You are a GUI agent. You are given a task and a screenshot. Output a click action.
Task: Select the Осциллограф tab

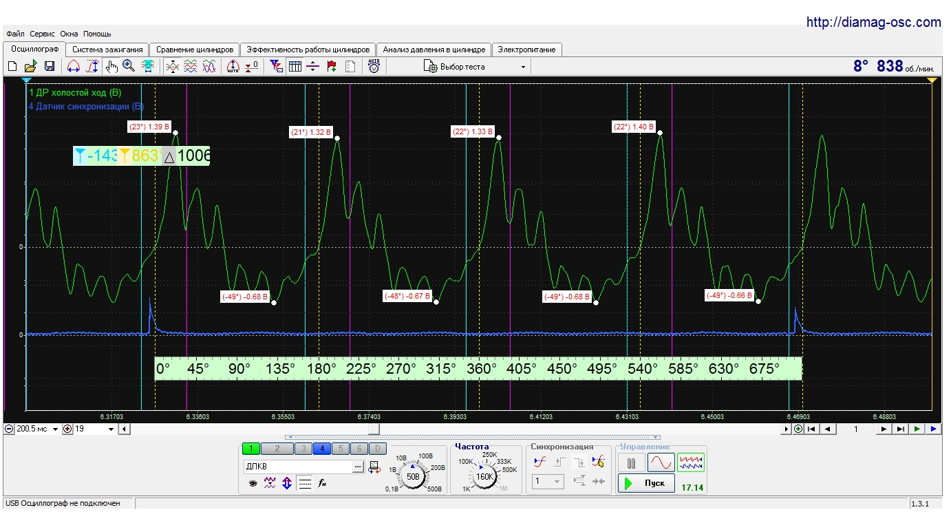coord(34,49)
